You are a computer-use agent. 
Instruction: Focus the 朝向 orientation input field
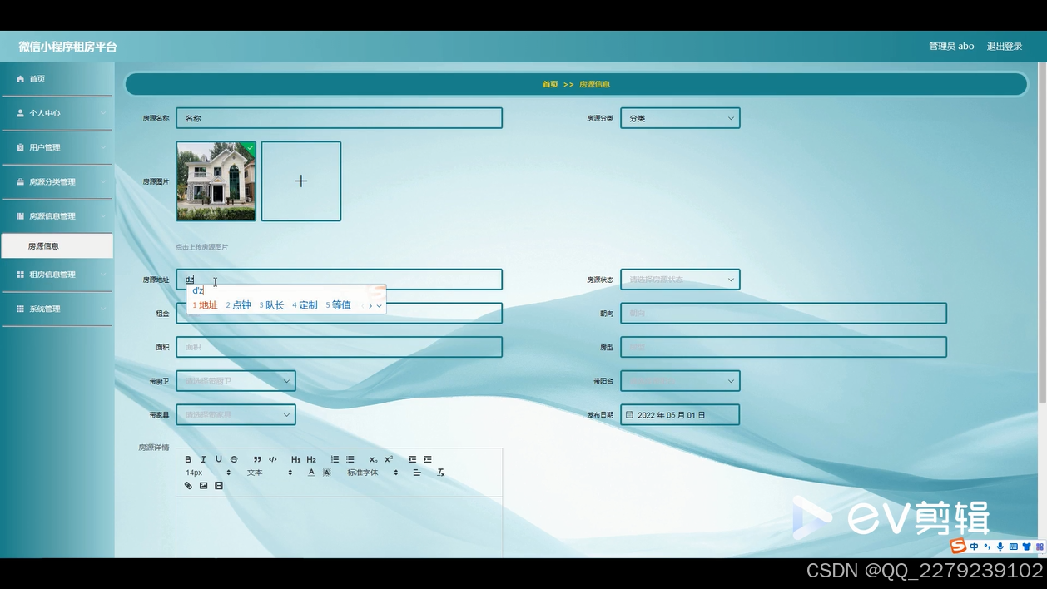pyautogui.click(x=784, y=314)
